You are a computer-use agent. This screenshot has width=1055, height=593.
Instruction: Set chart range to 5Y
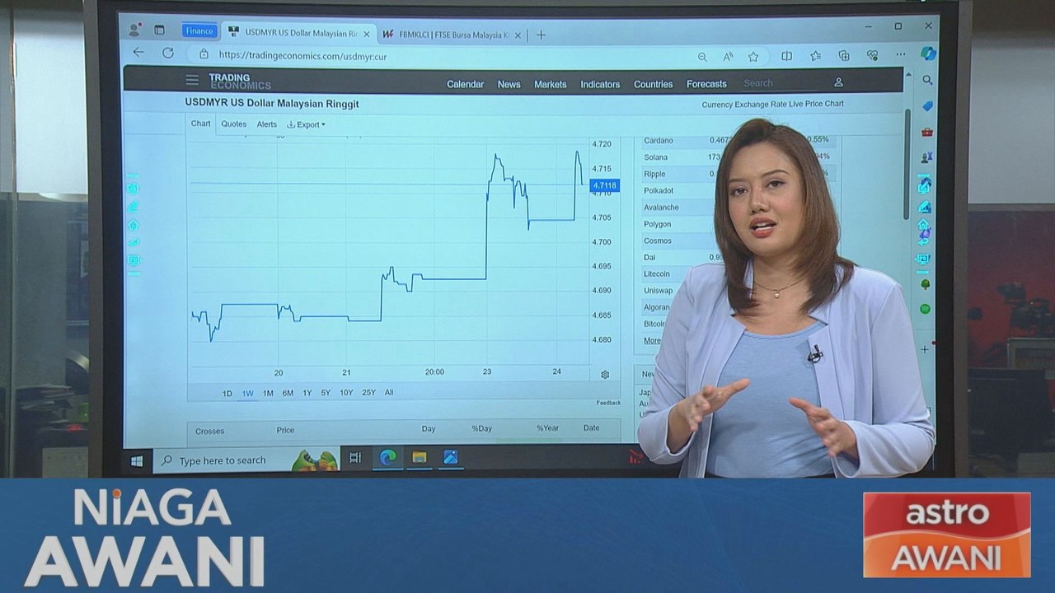(326, 393)
